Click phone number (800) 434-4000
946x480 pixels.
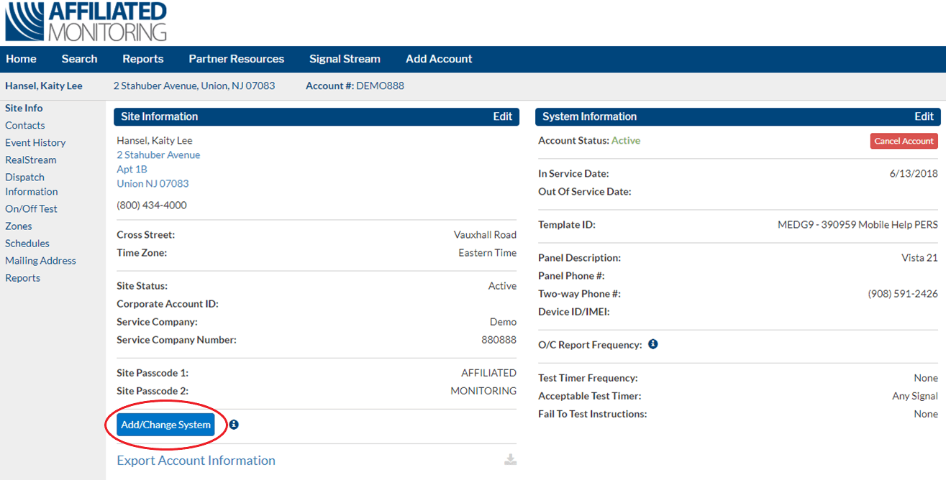[x=152, y=205]
